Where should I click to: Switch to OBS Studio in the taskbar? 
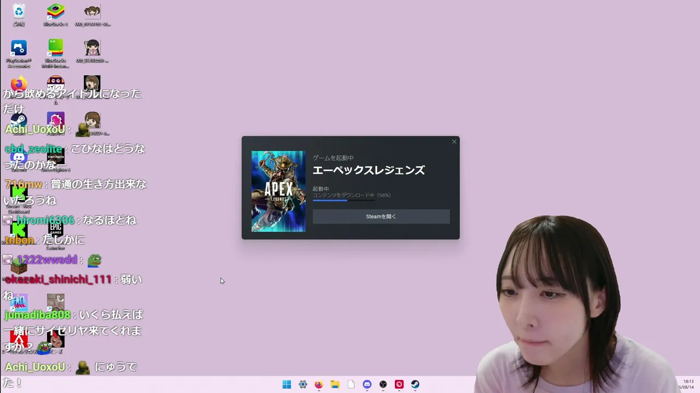(383, 384)
